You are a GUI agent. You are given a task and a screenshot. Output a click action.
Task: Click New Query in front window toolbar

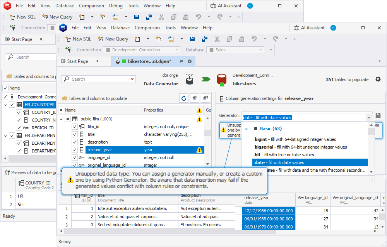pos(113,39)
